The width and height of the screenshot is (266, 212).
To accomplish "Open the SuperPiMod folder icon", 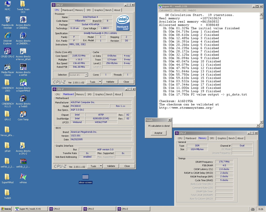I will click(7, 179).
